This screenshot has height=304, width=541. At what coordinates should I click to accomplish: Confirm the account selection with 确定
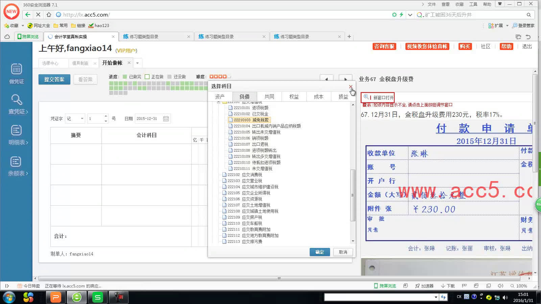click(320, 252)
